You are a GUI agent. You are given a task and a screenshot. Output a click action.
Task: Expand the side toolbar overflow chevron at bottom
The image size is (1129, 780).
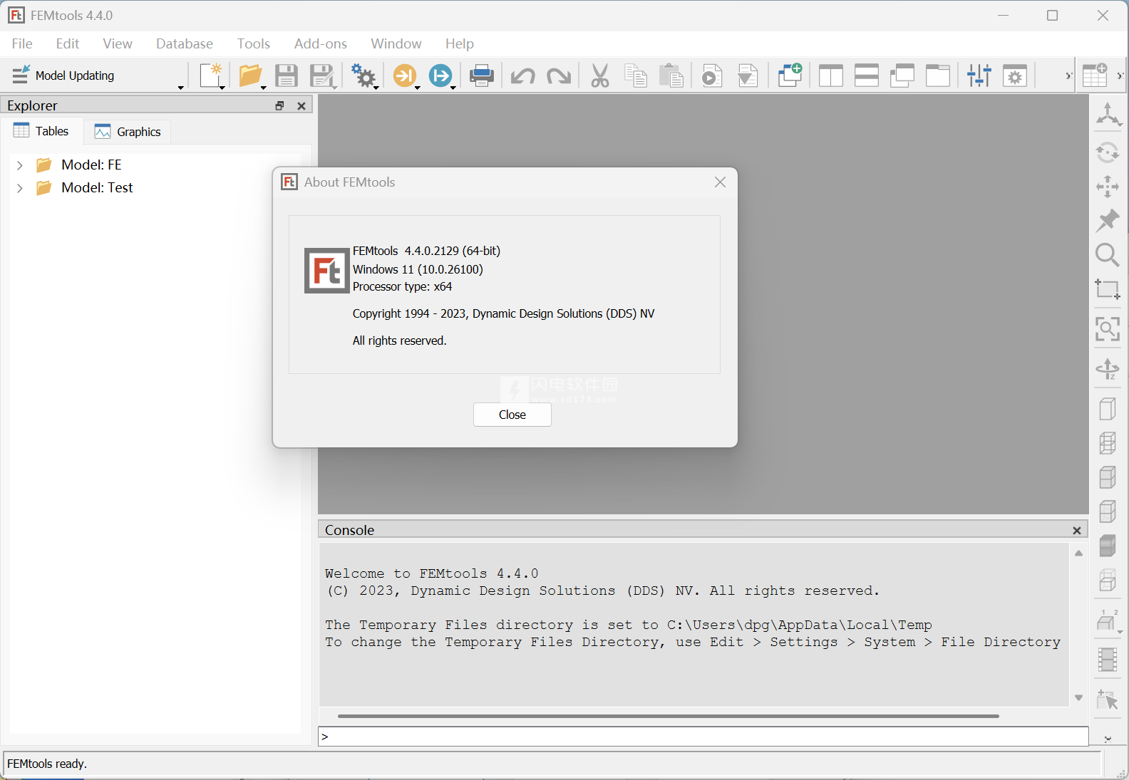coord(1108,739)
